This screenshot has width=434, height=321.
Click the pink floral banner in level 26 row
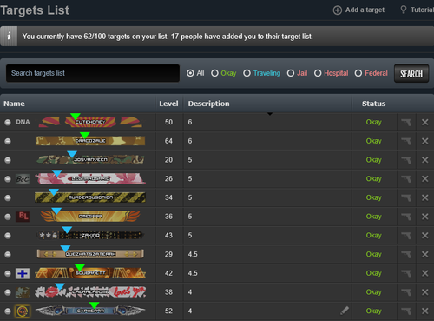[90, 178]
